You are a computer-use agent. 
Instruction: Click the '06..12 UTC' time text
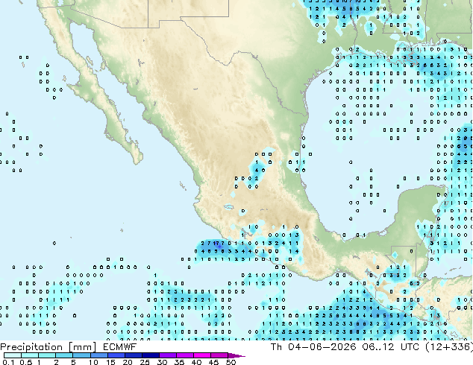[x=391, y=347]
